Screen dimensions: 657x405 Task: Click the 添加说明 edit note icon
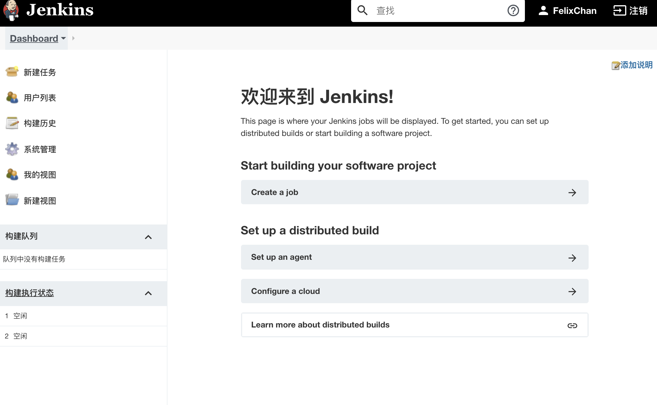pyautogui.click(x=616, y=65)
